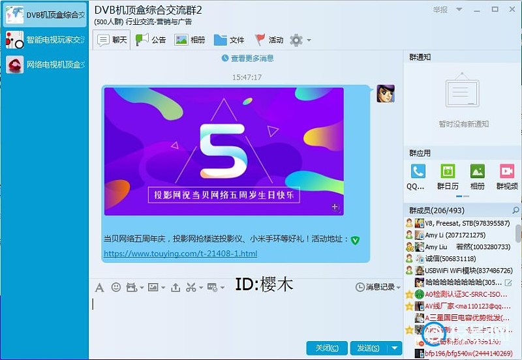
Task: Click the 关闭(C) button
Action: click(327, 348)
